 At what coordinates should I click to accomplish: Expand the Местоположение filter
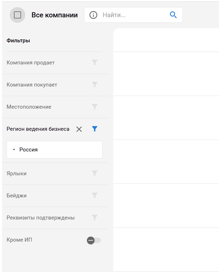pyautogui.click(x=29, y=107)
